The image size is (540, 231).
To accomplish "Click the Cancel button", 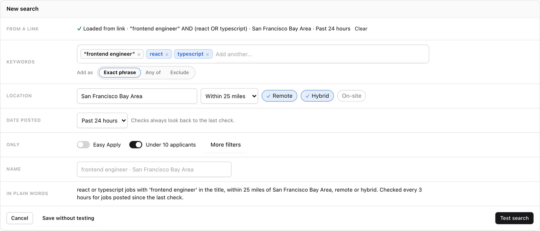I will [x=20, y=218].
